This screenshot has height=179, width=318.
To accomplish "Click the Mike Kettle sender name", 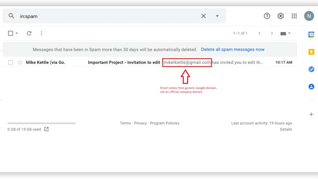I will 45,62.
